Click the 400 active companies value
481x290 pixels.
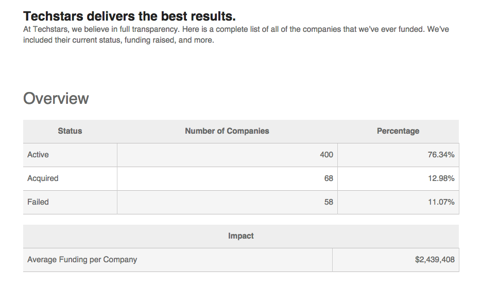tap(327, 155)
